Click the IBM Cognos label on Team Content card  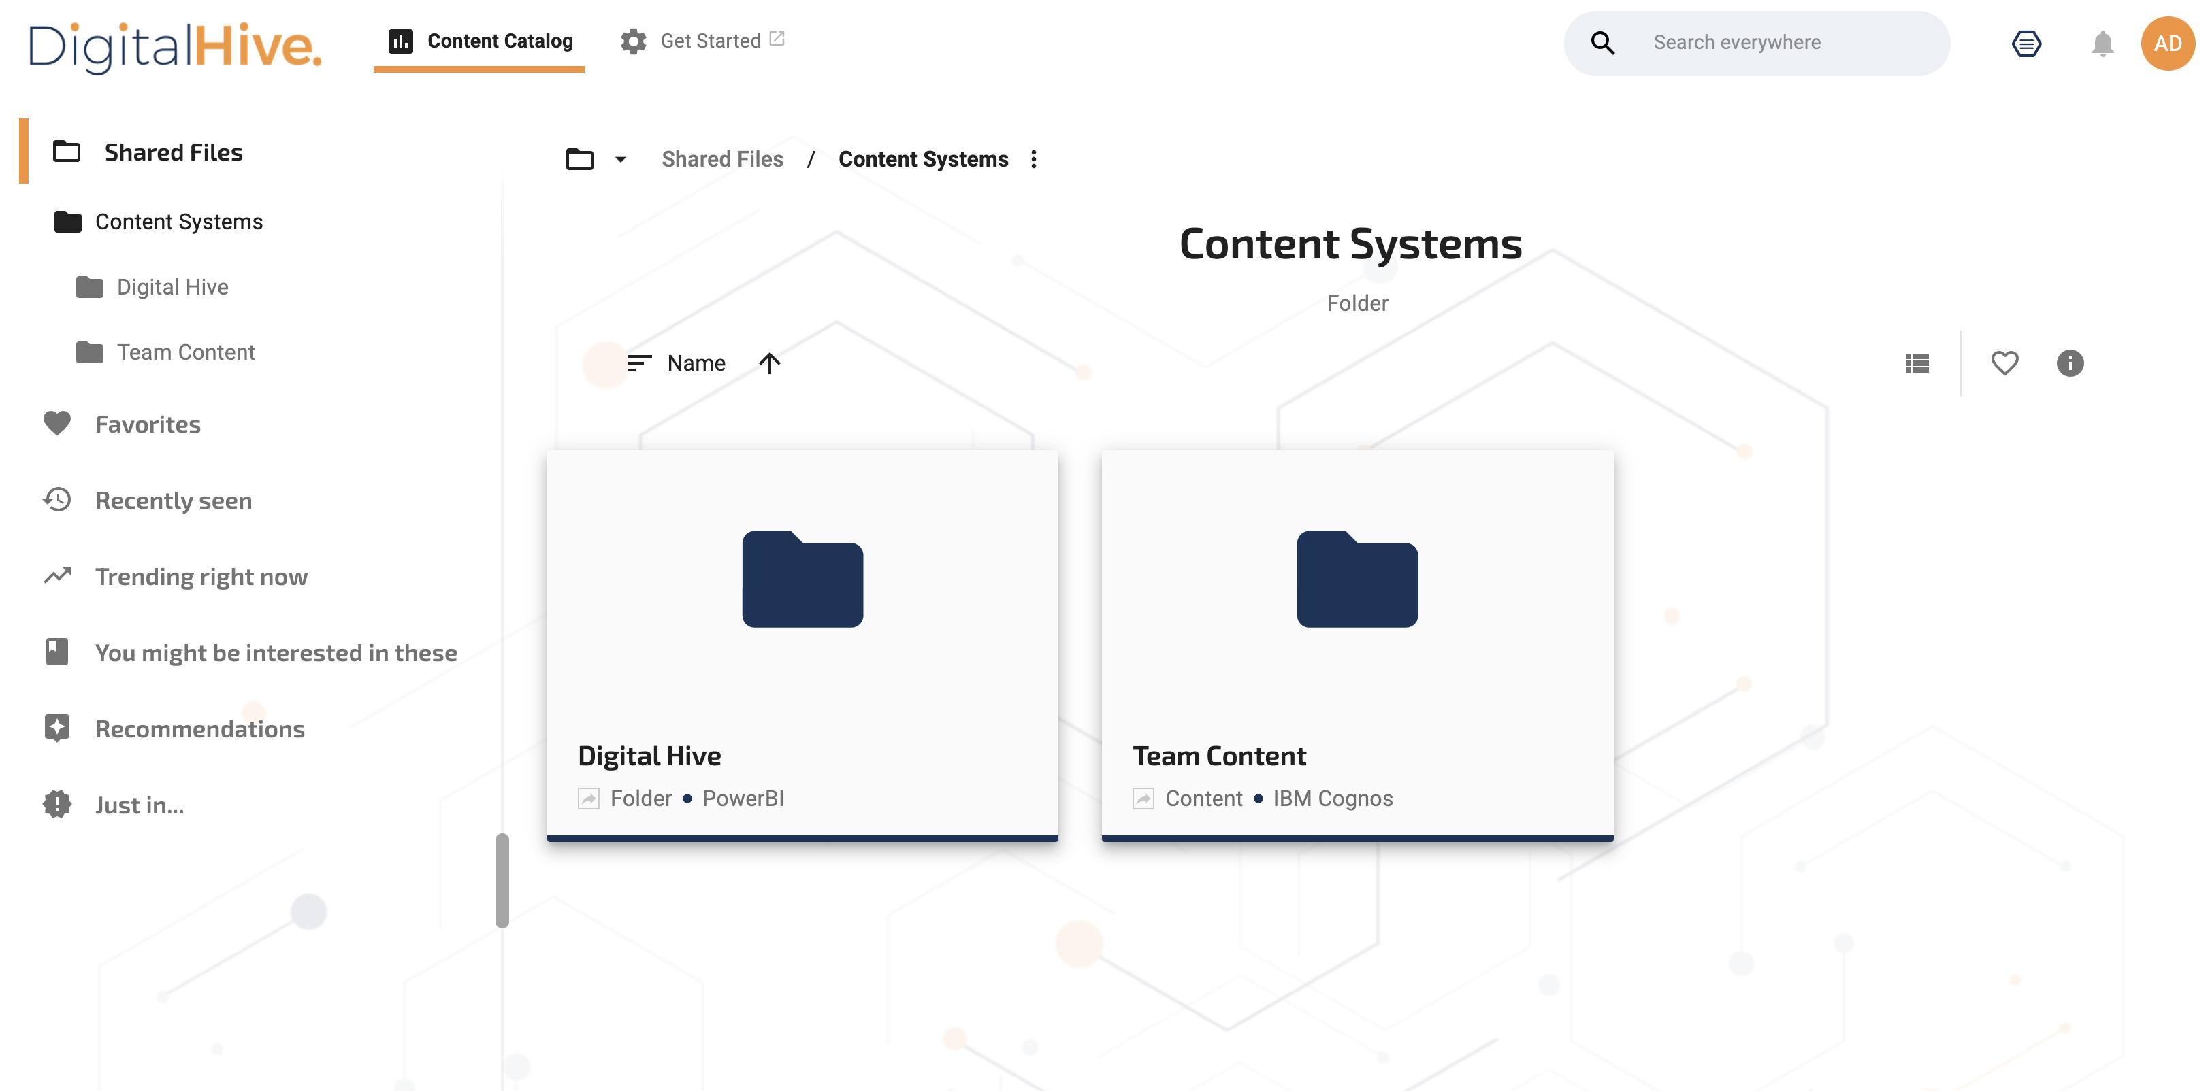point(1333,798)
